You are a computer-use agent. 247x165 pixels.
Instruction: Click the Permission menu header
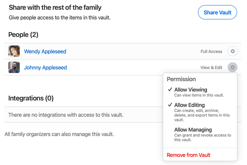[181, 79]
